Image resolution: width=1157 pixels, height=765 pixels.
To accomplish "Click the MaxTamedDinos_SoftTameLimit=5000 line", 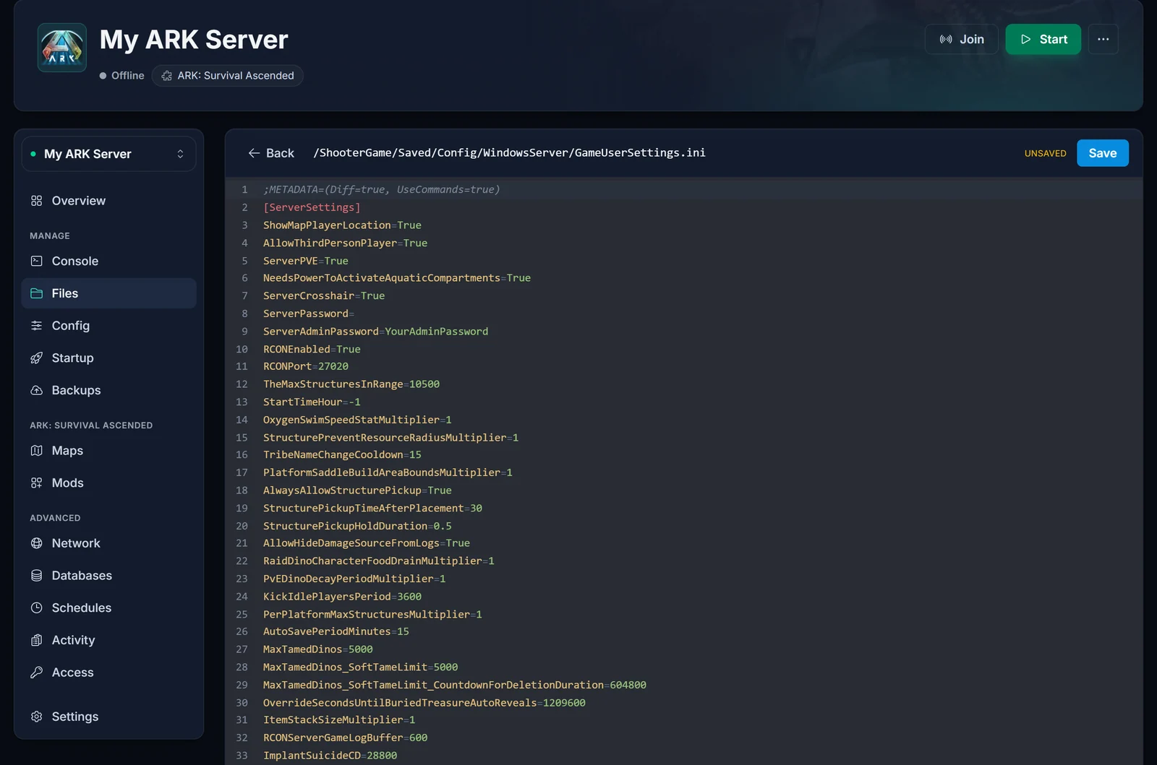I will pos(360,667).
